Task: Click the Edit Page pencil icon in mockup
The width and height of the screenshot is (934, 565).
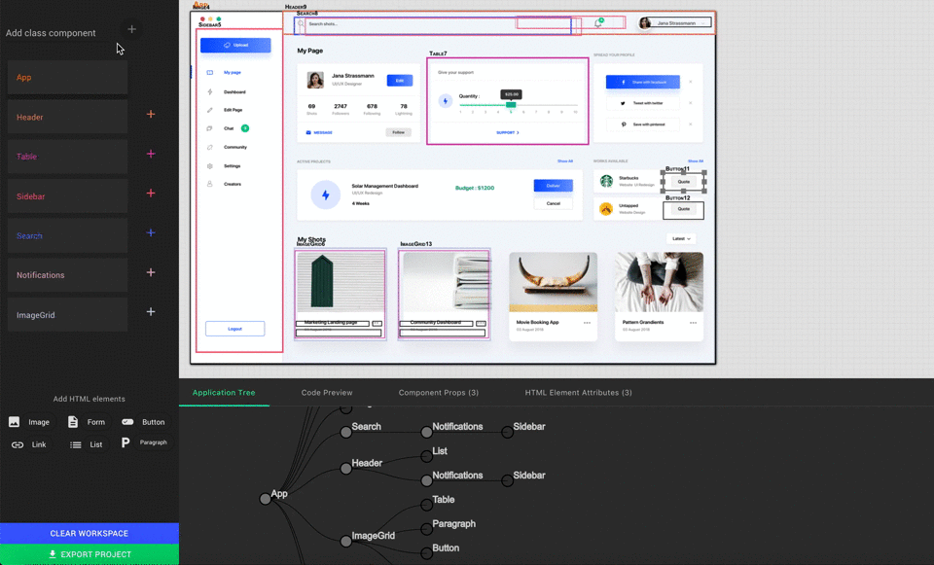Action: pos(210,110)
